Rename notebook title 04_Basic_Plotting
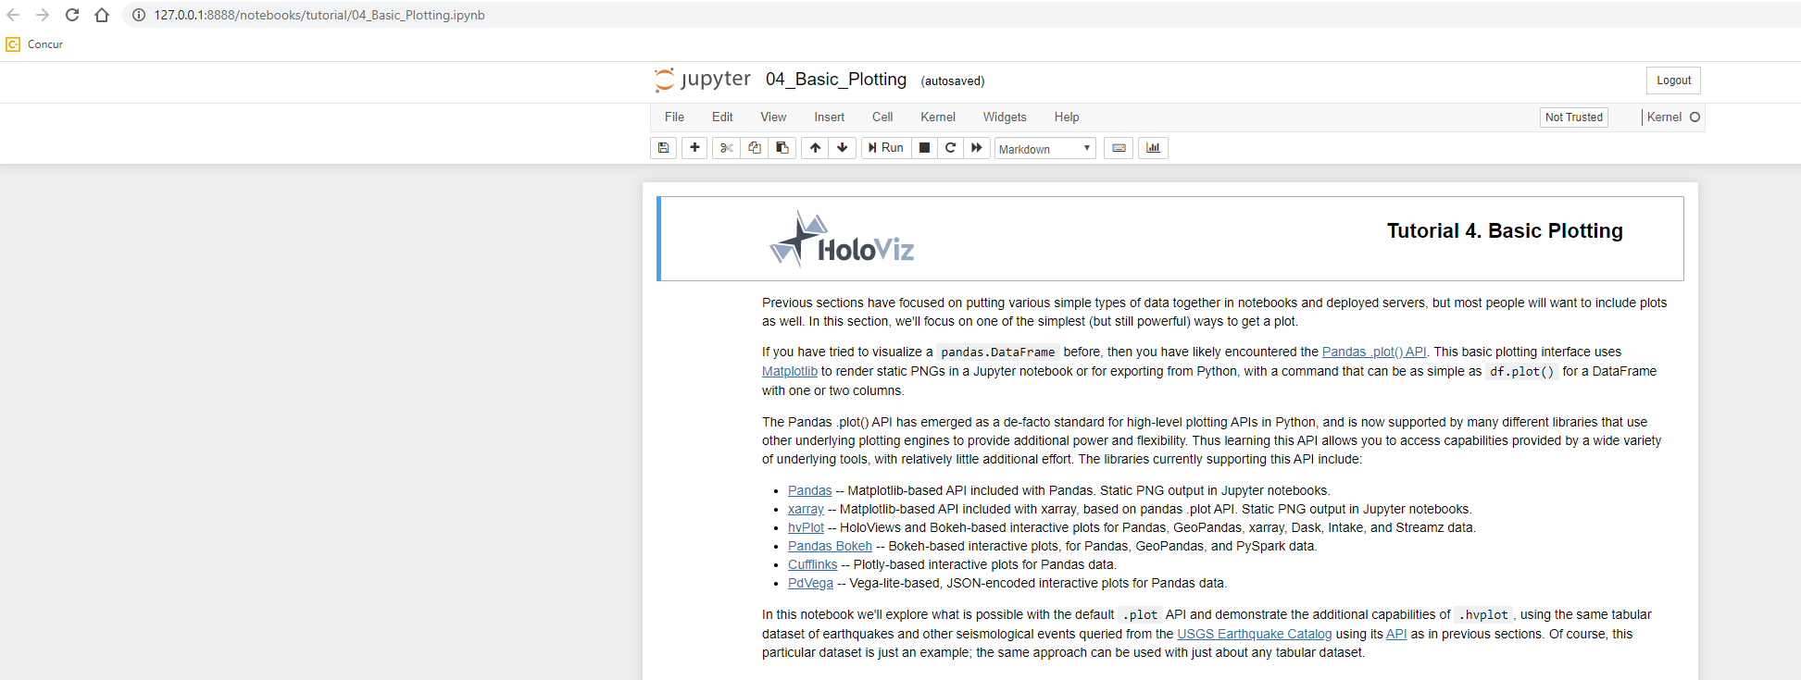This screenshot has width=1801, height=680. pos(836,80)
